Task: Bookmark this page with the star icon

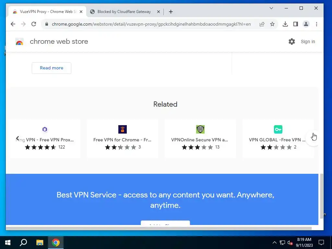Action: (x=272, y=24)
